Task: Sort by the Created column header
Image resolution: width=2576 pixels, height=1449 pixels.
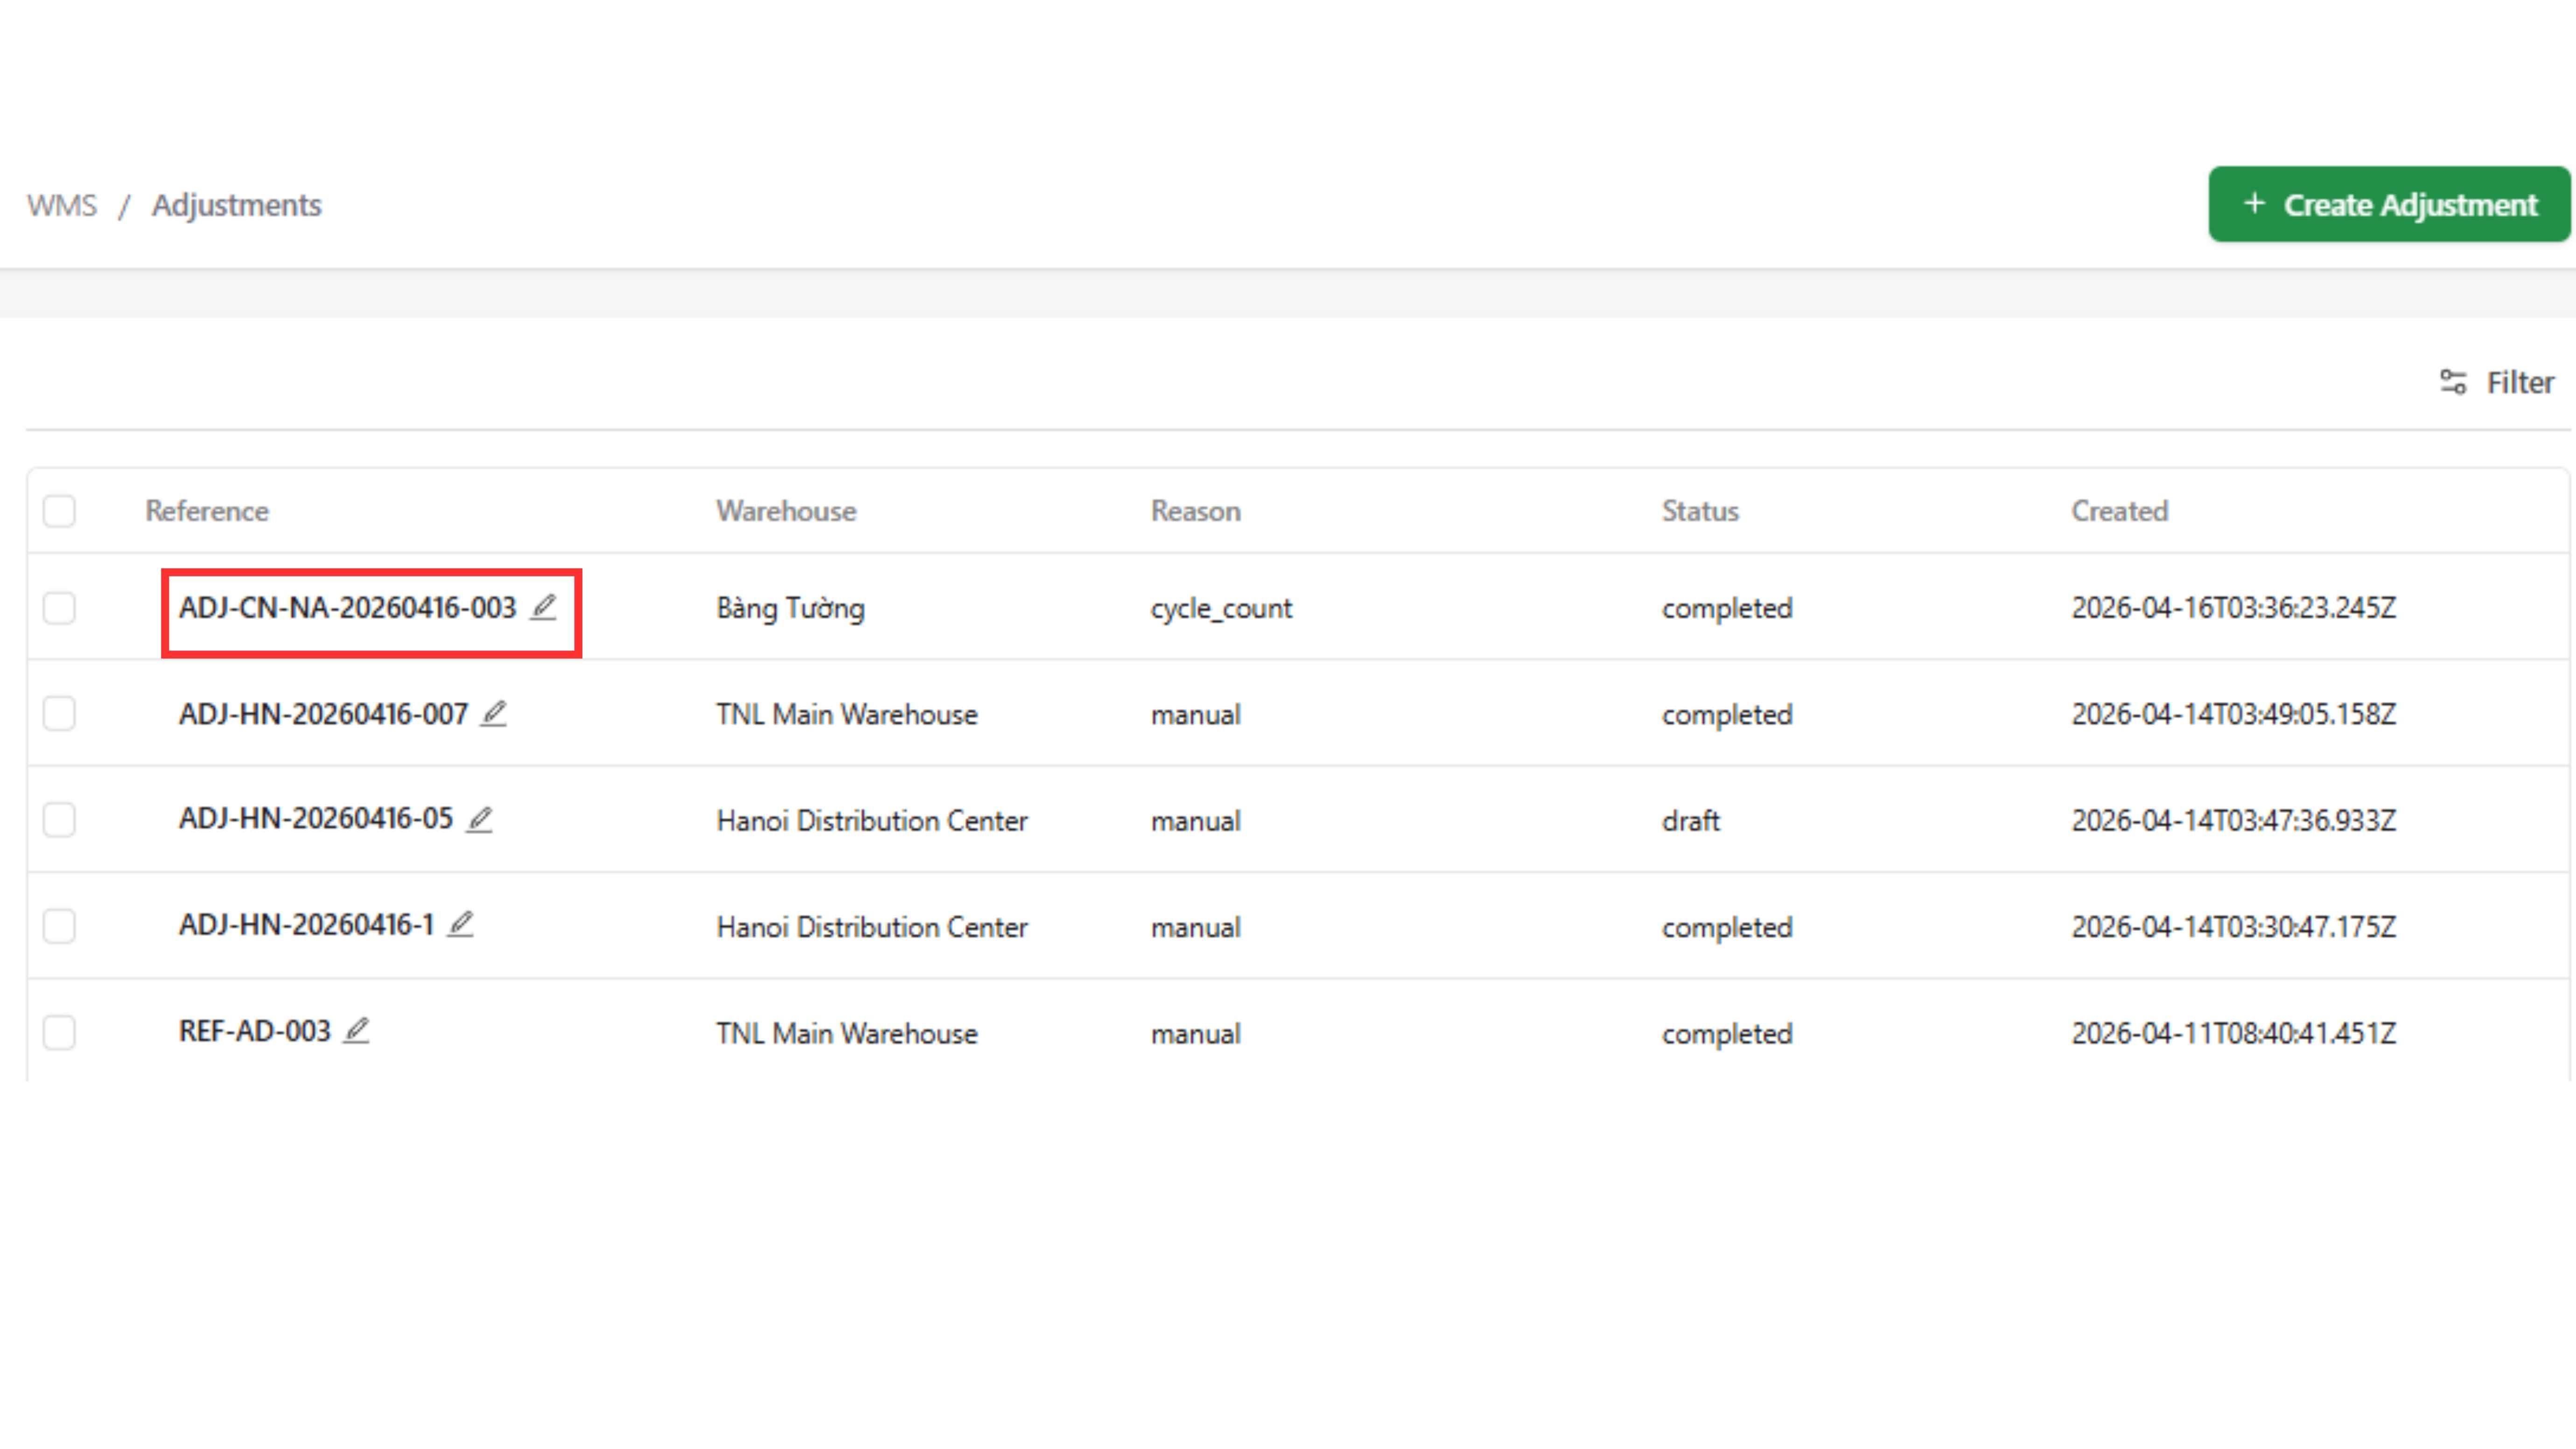Action: 2119,511
